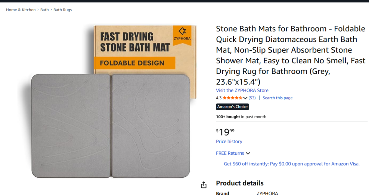This screenshot has height=196, width=369.
Task: Click the ZYPHORA logo on the box
Action: tap(182, 34)
